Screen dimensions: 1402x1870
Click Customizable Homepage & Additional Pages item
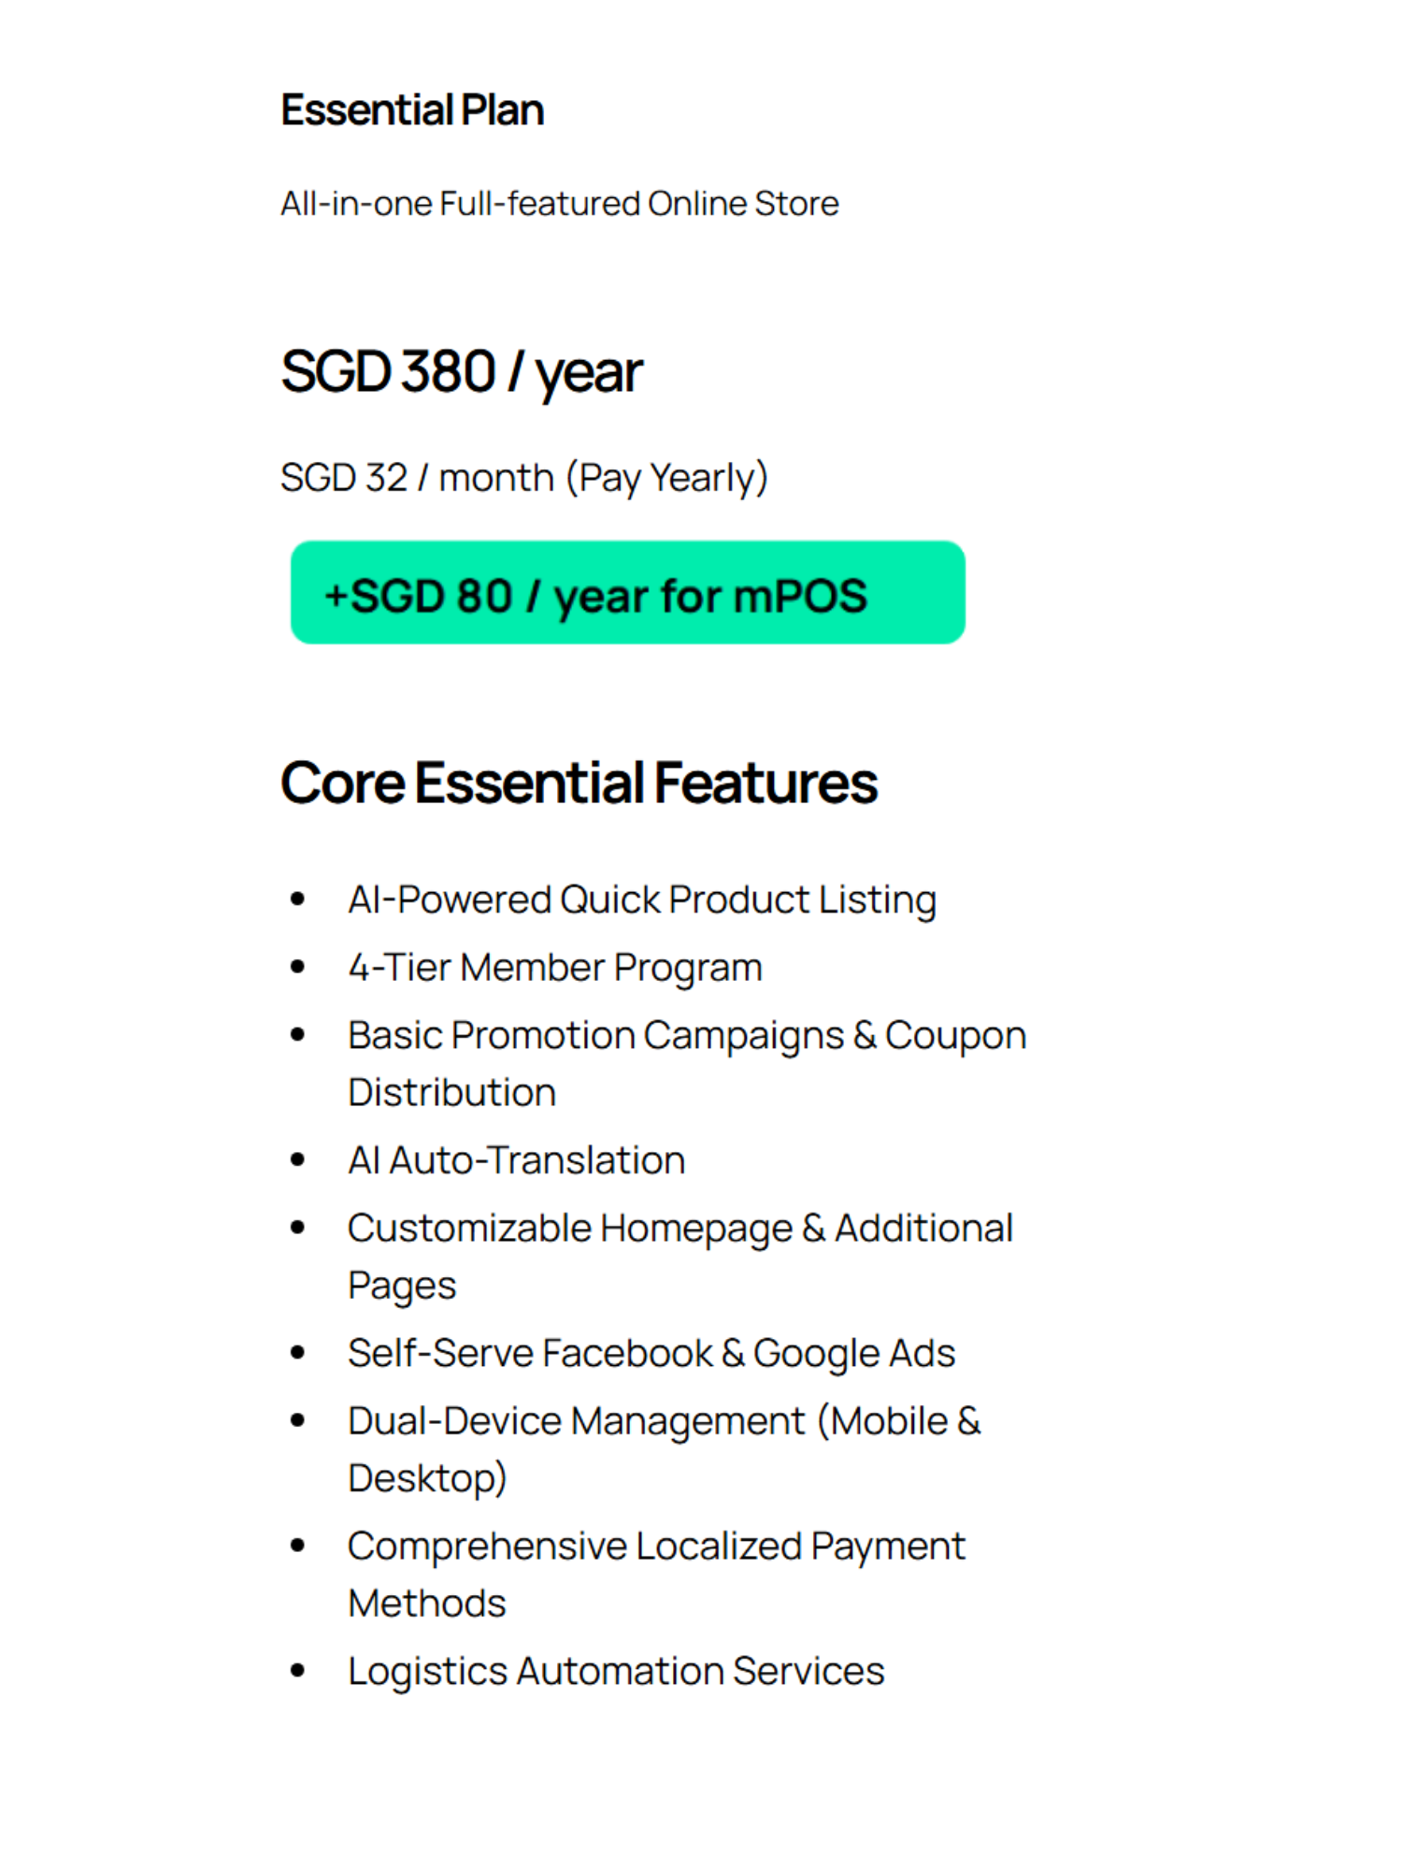[x=680, y=1257]
